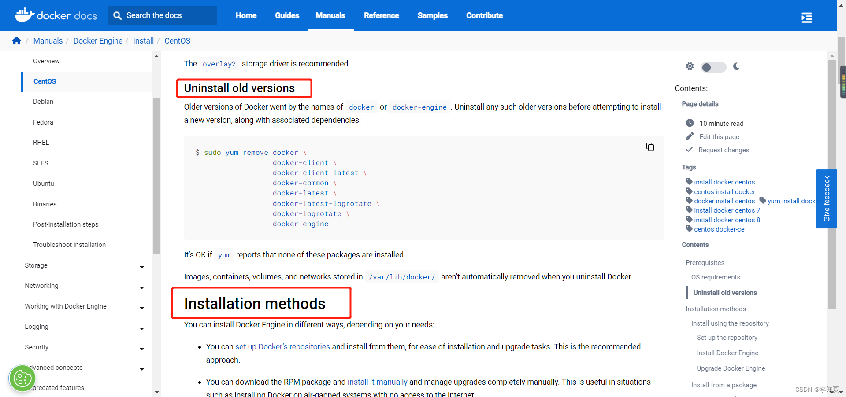Copy the yum remove code block

point(650,147)
